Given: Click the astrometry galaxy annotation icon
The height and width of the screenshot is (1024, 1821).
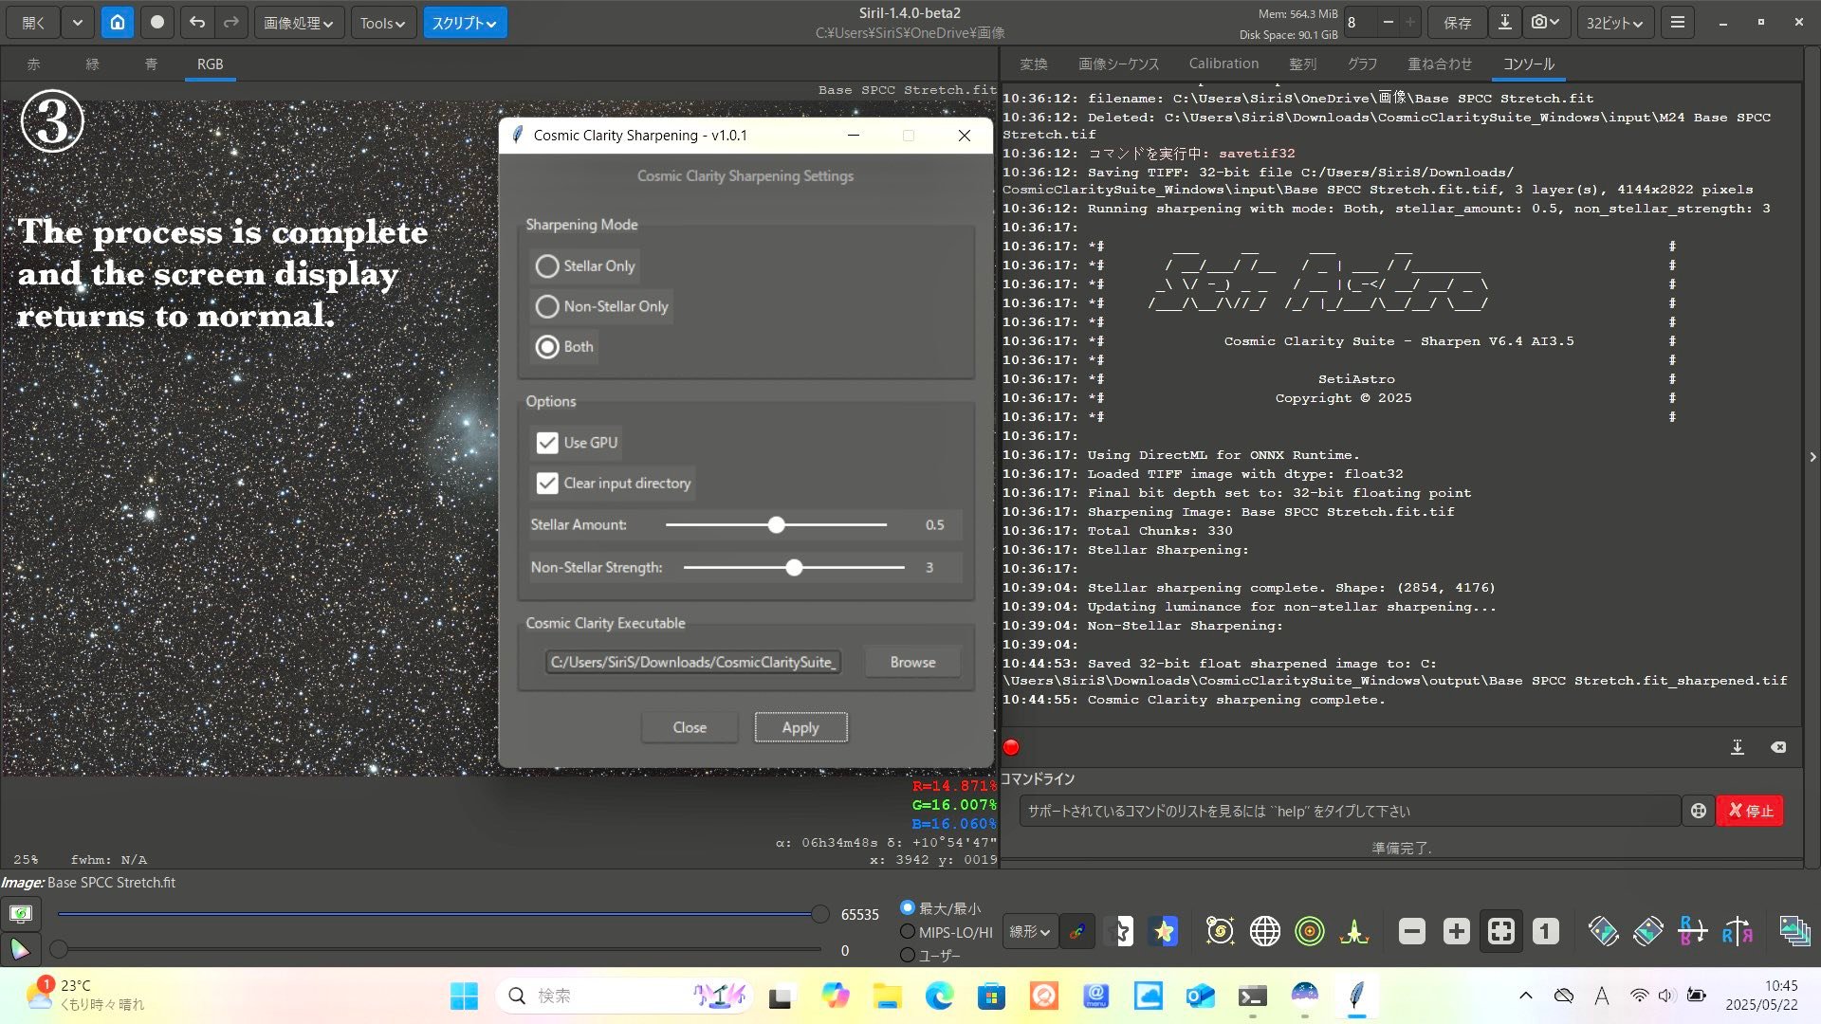Looking at the screenshot, I should 1220,932.
